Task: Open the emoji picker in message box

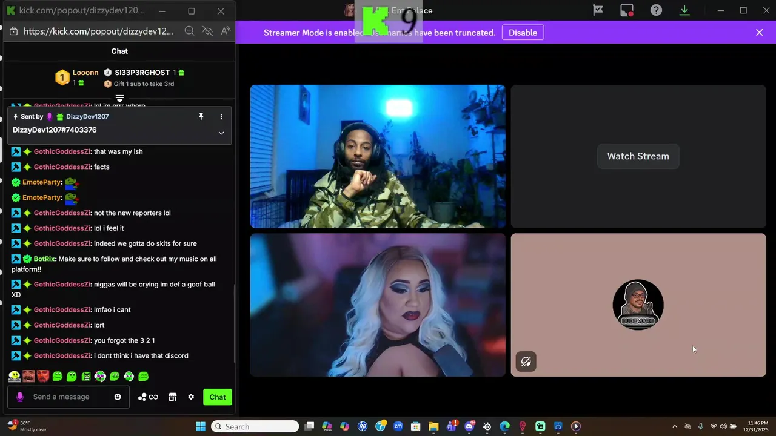Action: [x=118, y=397]
